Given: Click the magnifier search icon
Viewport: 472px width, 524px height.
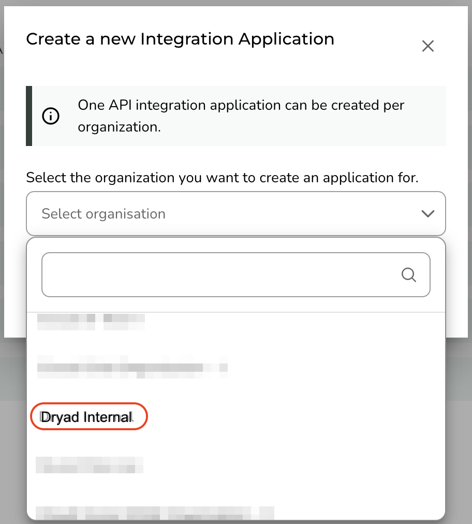Looking at the screenshot, I should pyautogui.click(x=408, y=275).
